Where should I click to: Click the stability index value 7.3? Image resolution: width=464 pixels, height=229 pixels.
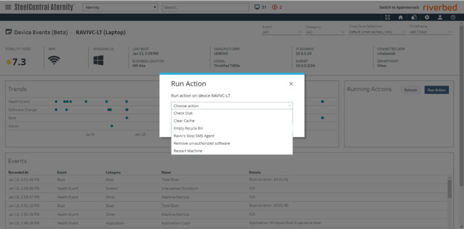pos(19,62)
